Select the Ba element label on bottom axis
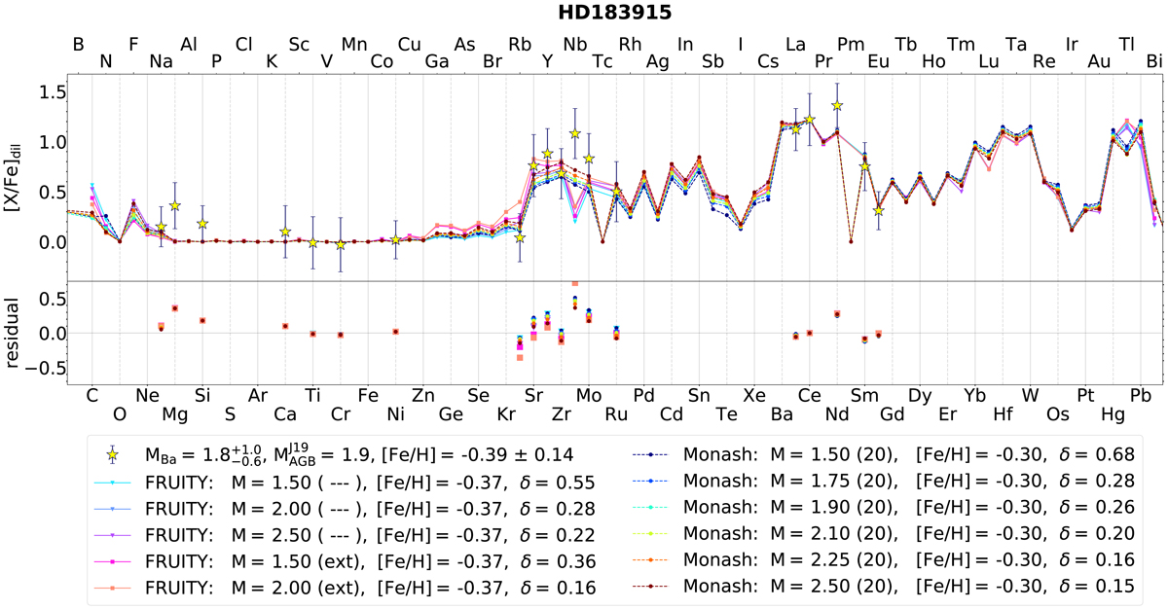 (x=781, y=415)
